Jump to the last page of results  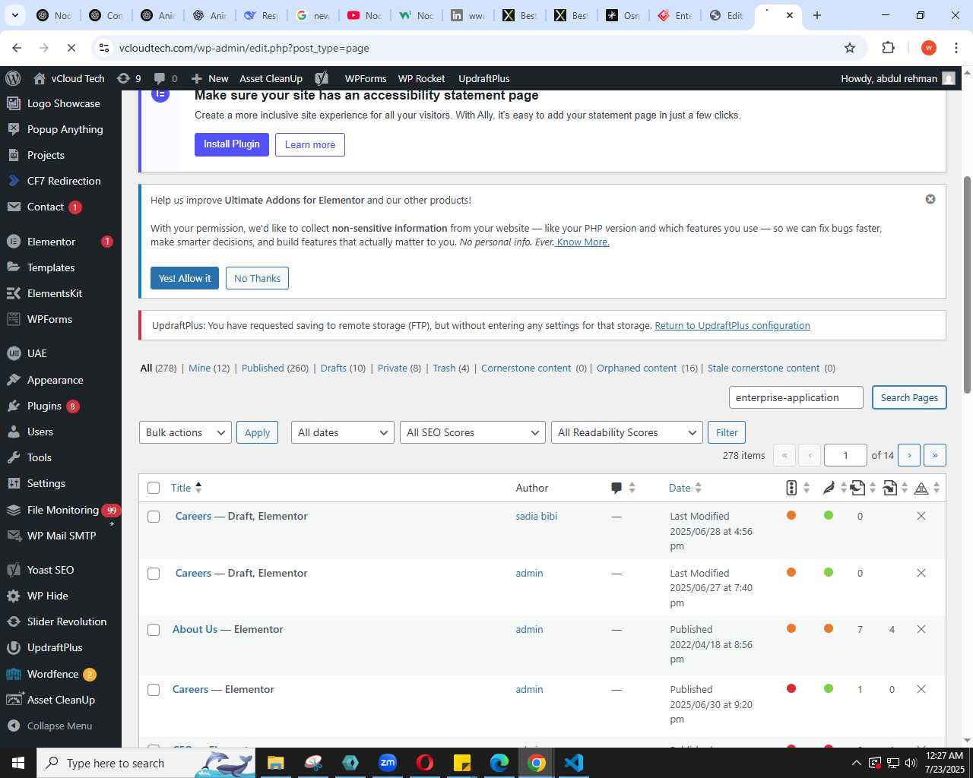click(935, 455)
